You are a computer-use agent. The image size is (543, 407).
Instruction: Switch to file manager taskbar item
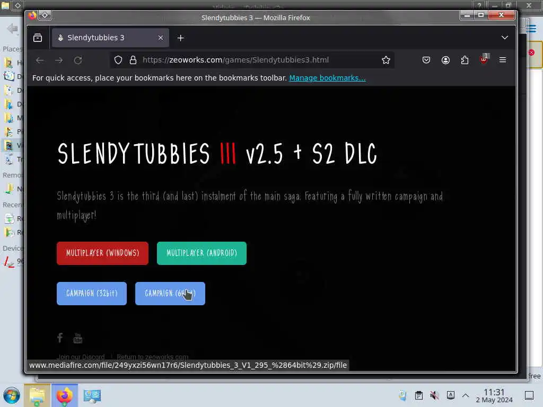click(x=37, y=395)
